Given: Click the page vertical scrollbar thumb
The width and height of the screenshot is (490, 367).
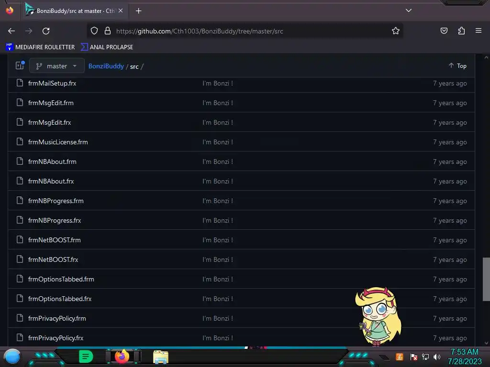Looking at the screenshot, I should [486, 279].
